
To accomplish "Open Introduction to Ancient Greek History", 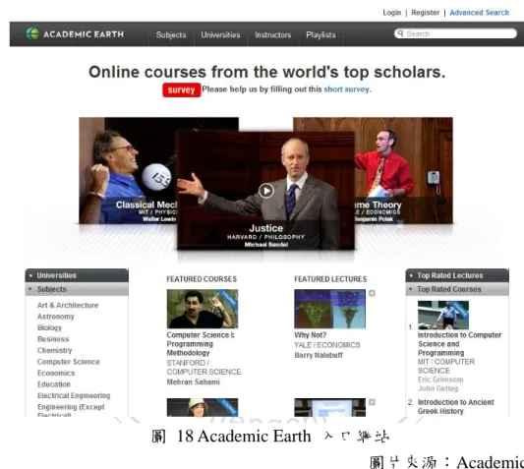I will pos(455,406).
